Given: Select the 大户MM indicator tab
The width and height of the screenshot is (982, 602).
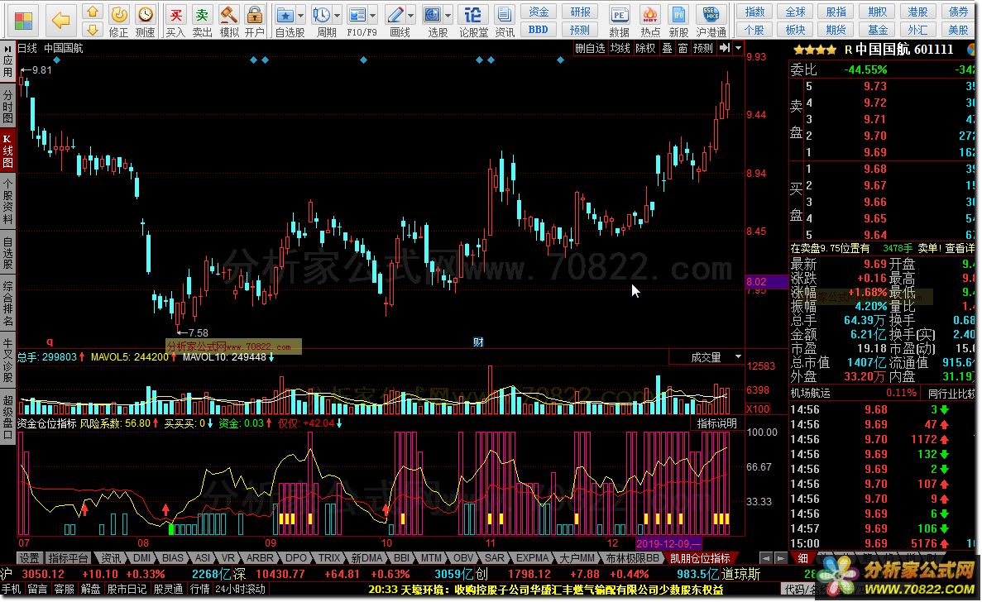Looking at the screenshot, I should coord(577,557).
